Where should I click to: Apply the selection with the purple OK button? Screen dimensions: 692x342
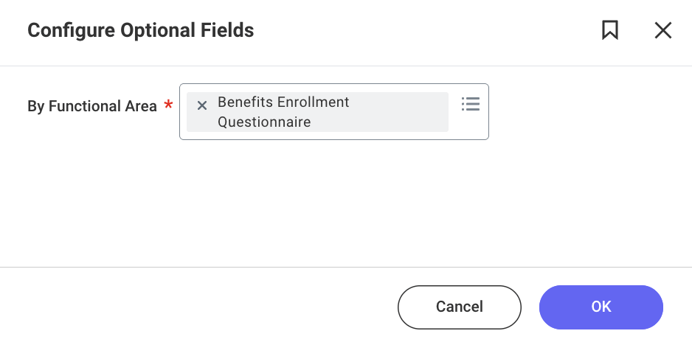click(x=601, y=307)
